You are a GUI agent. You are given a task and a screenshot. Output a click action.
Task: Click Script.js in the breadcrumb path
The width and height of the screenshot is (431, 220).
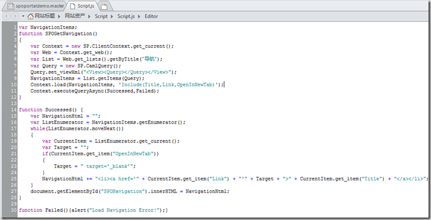click(126, 16)
